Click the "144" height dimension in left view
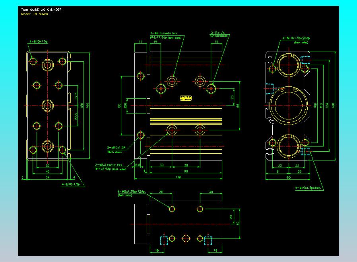 [x=93, y=105]
